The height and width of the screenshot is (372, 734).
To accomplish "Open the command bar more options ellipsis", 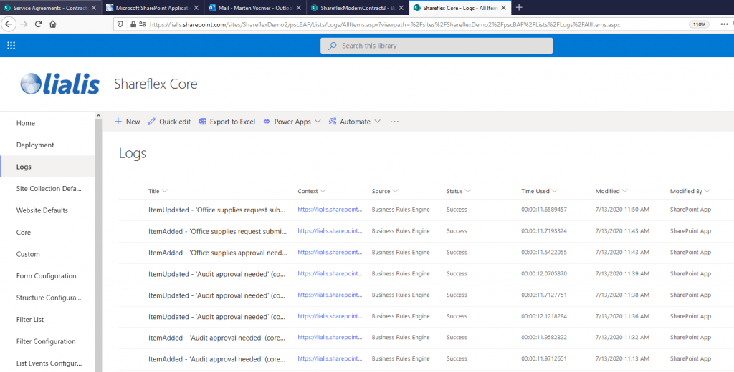I will [x=394, y=122].
